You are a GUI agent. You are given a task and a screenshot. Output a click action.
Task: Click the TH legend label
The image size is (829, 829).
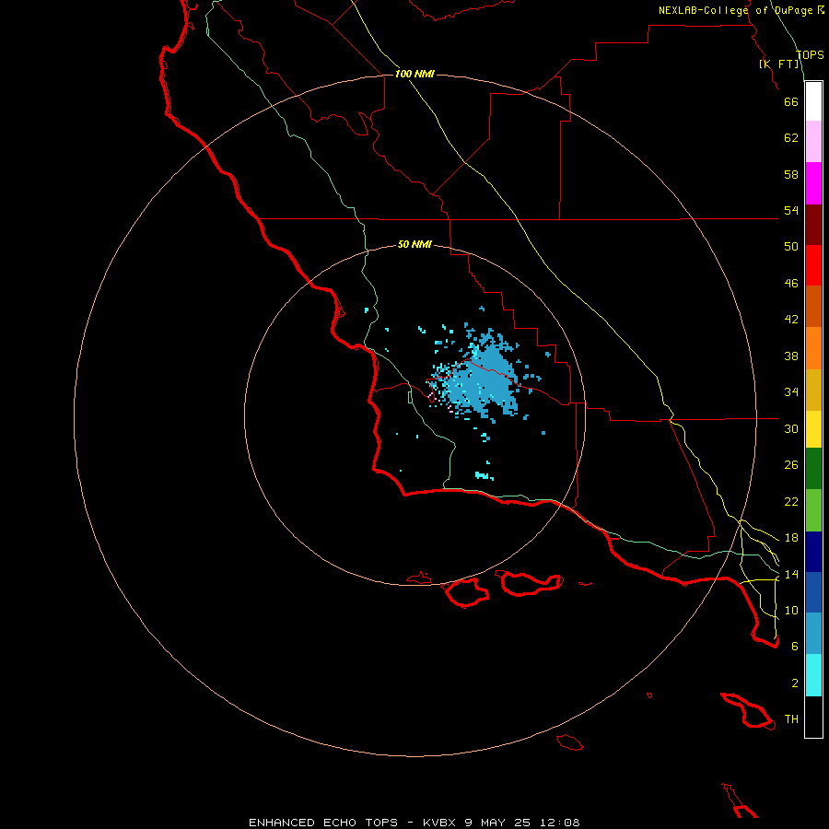pyautogui.click(x=791, y=718)
